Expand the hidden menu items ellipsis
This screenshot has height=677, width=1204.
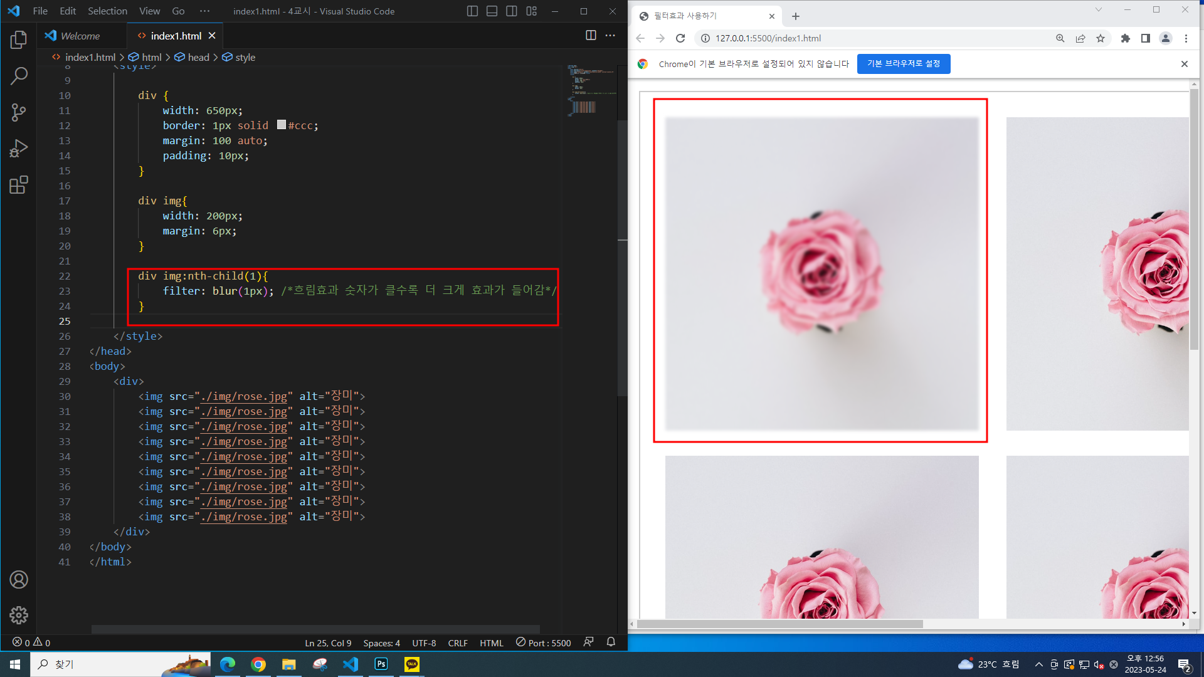pyautogui.click(x=204, y=11)
